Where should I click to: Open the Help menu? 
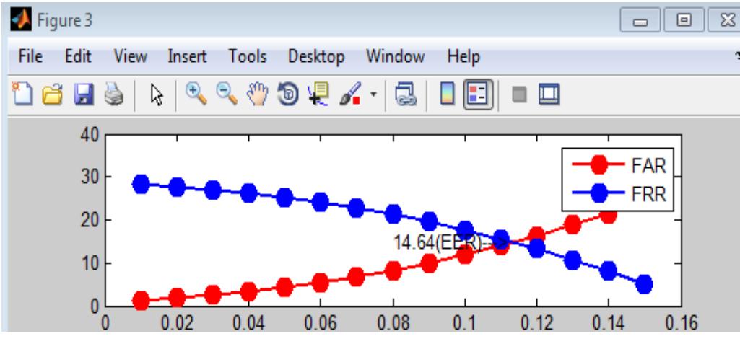(463, 57)
